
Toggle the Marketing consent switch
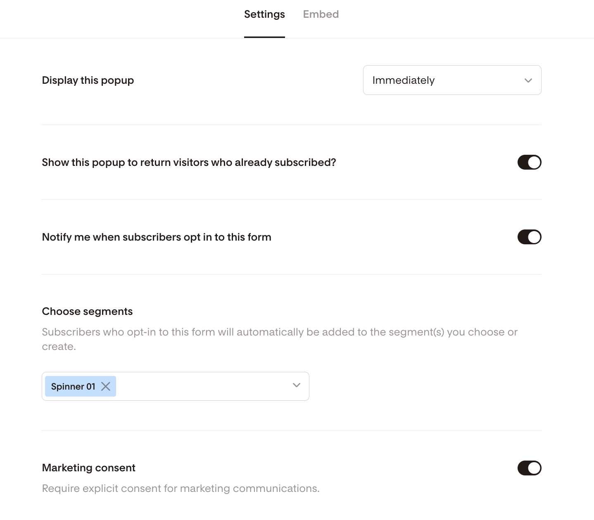tap(529, 468)
